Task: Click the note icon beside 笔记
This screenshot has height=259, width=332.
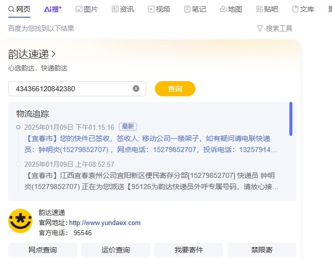Action: [x=187, y=9]
